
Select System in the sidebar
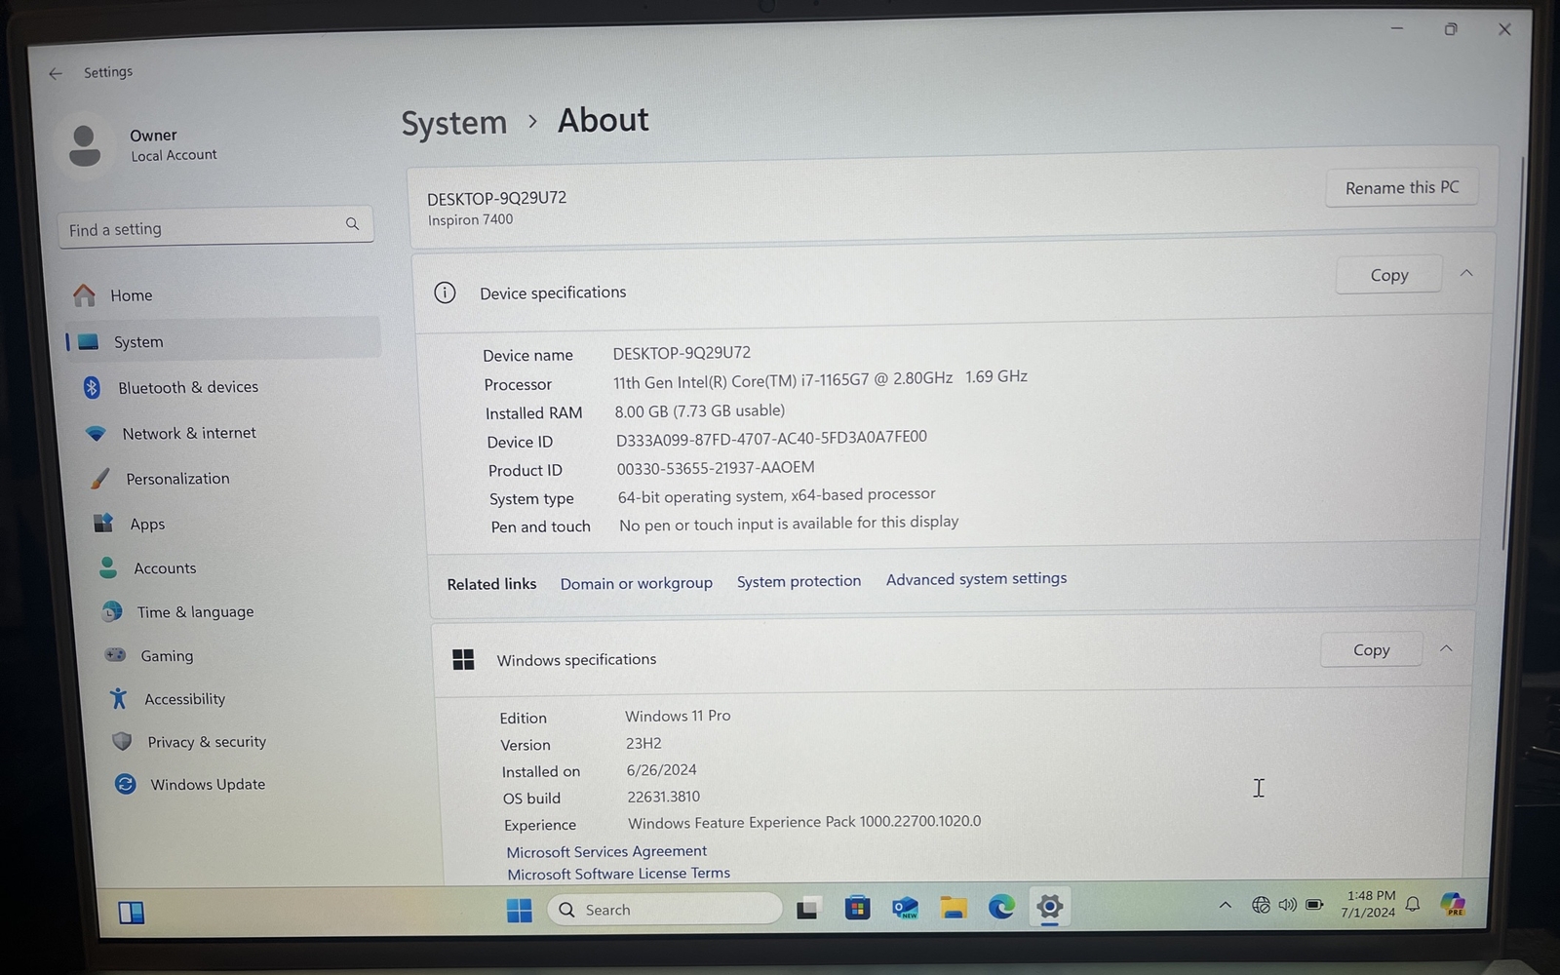(x=222, y=341)
